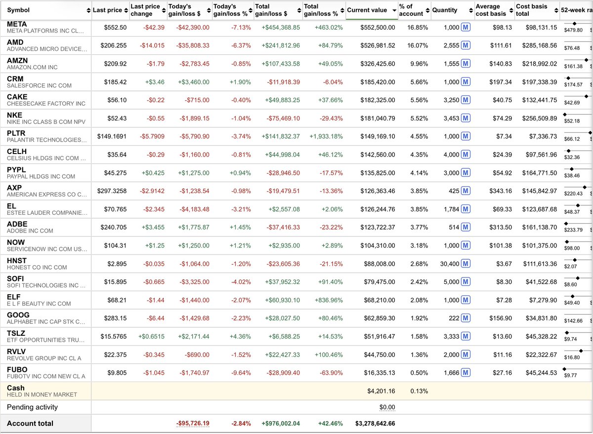The image size is (593, 434).
Task: Click the Account total row label
Action: pyautogui.click(x=30, y=424)
